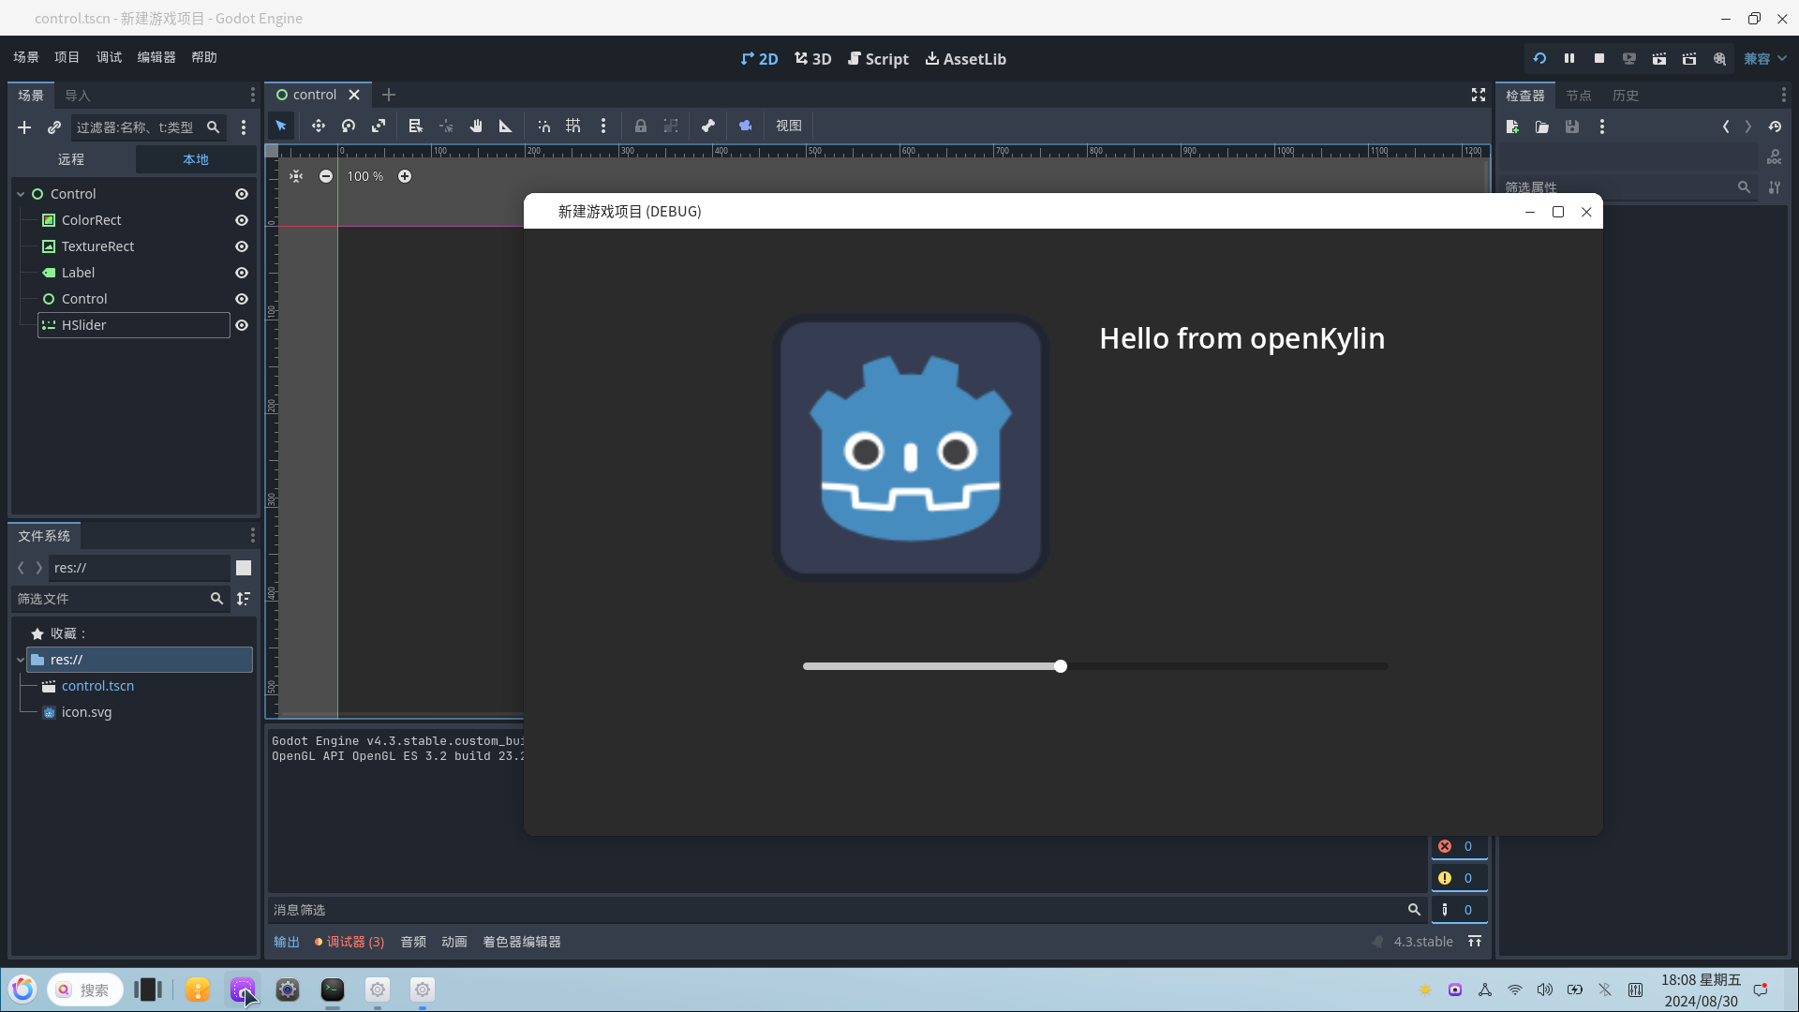Toggle smart snap

(543, 126)
